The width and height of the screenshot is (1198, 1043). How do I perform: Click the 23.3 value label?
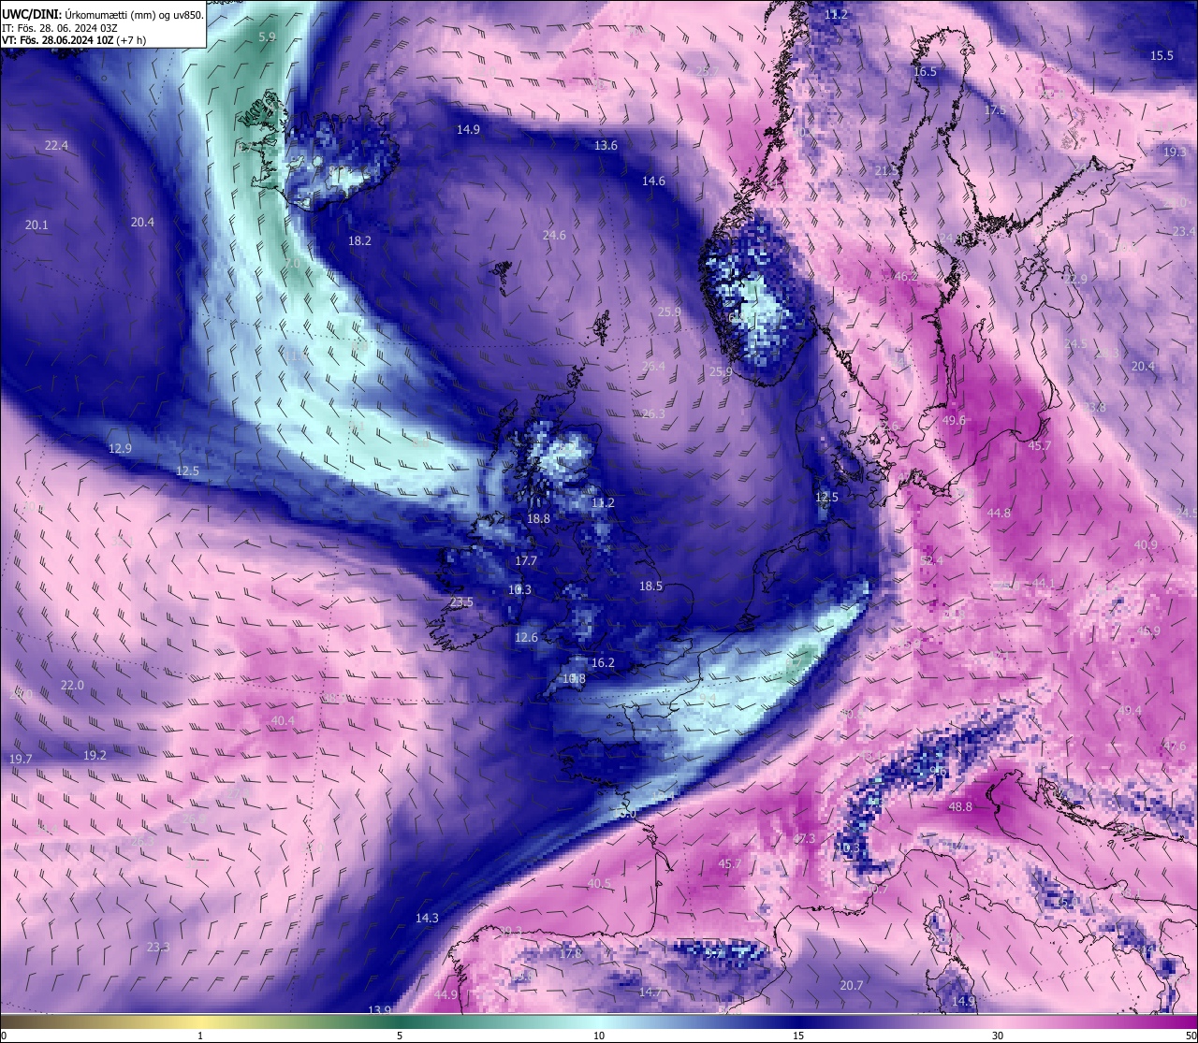click(158, 947)
